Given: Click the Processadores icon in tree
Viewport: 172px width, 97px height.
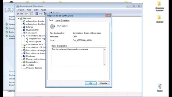Looking at the screenshot, I should 24,62.
